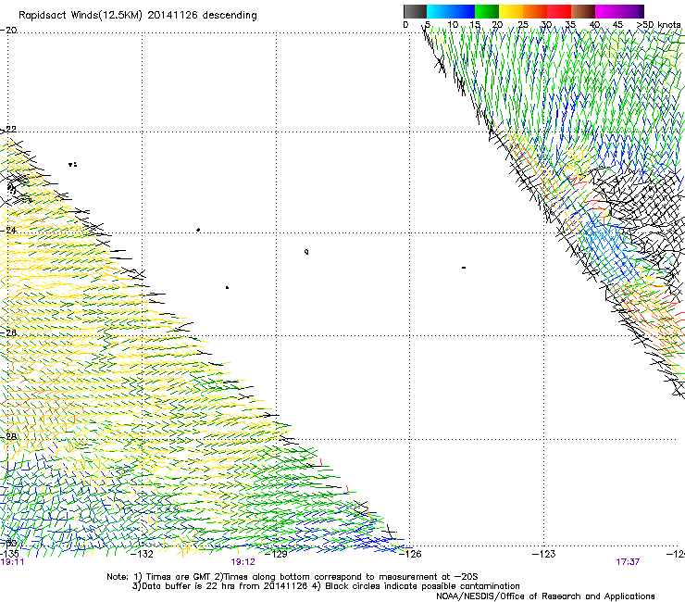
Task: Click the orange 25-30 knots legend color
Action: pos(535,11)
